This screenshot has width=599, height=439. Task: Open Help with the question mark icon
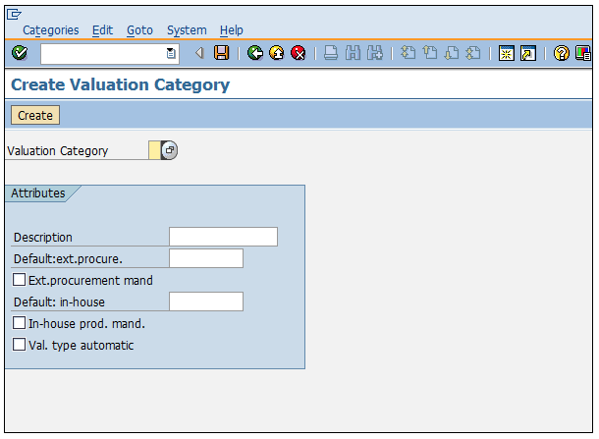(562, 53)
